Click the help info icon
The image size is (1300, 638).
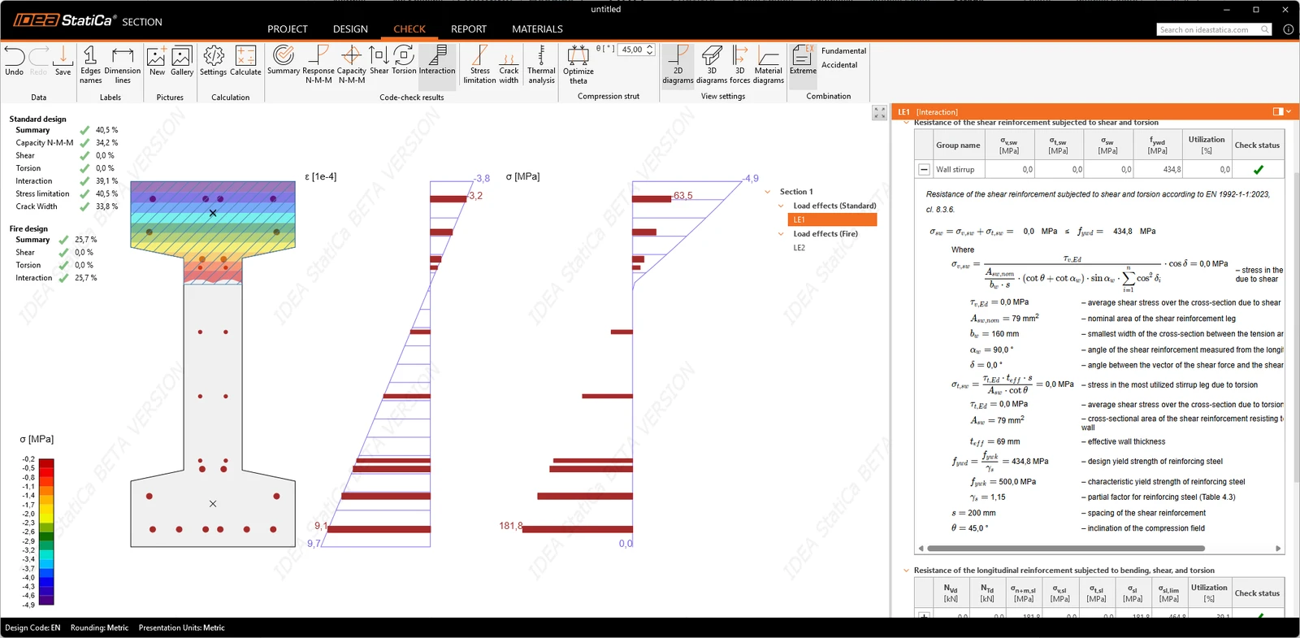tap(1288, 29)
